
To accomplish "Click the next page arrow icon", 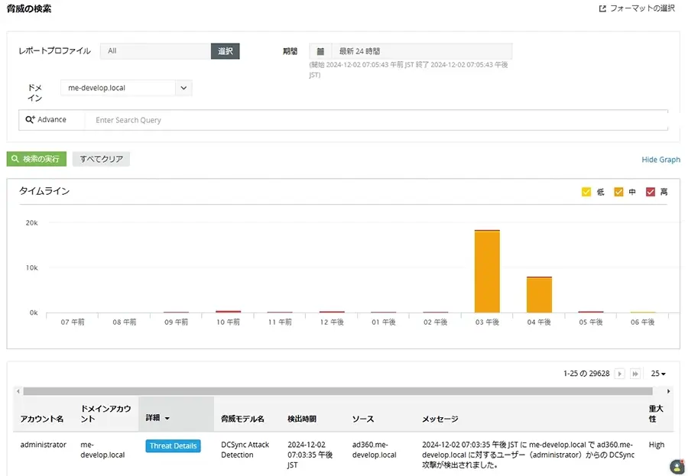I will (619, 374).
